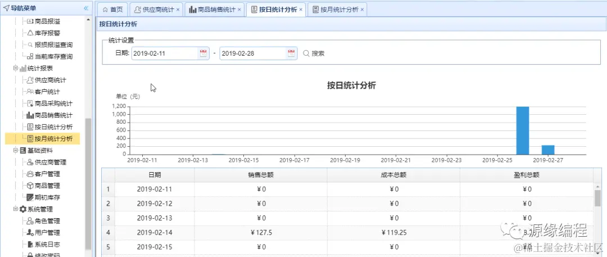Click the 销售总额 column header

(261, 175)
